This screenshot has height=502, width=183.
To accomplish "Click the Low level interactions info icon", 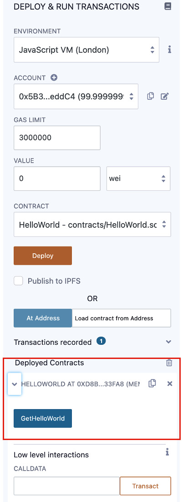I will pyautogui.click(x=167, y=452).
